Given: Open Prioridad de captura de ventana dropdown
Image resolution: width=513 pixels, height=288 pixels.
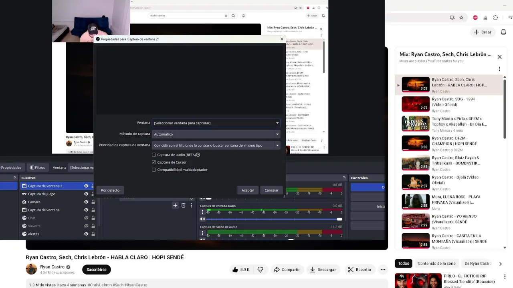Looking at the screenshot, I should tap(216, 145).
